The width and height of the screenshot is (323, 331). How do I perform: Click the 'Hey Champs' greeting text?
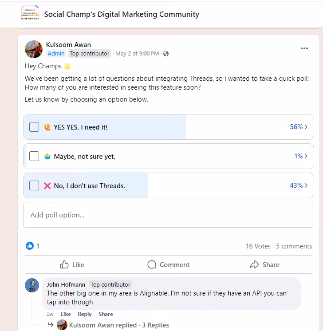coord(43,66)
